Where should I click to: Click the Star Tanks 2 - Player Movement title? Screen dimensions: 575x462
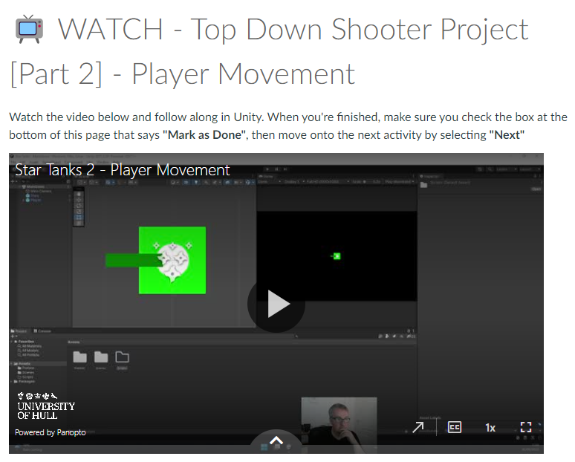coord(123,170)
